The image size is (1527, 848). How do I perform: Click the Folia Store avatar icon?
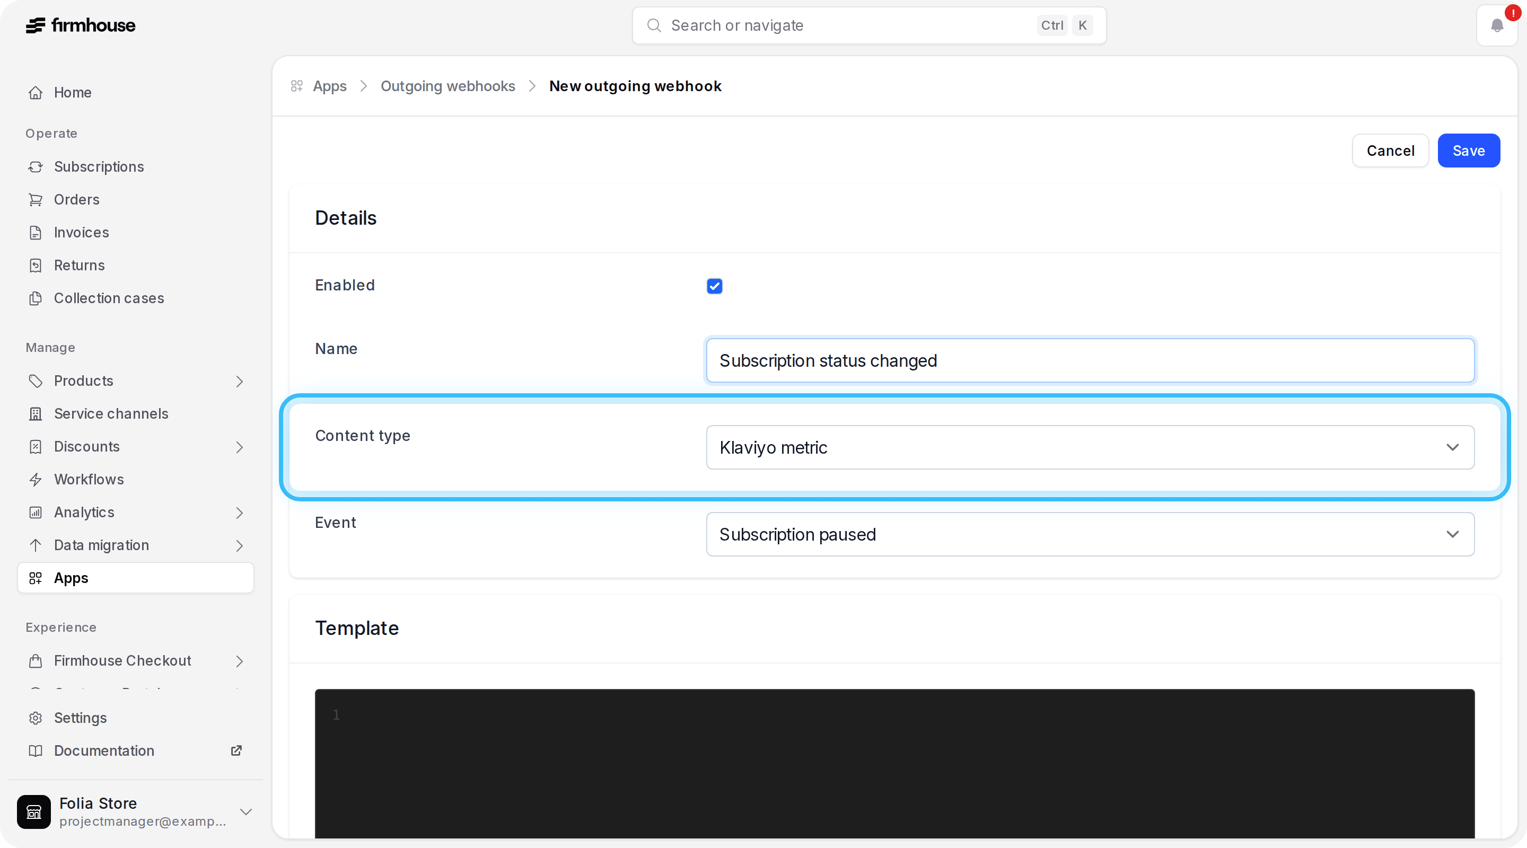tap(34, 812)
